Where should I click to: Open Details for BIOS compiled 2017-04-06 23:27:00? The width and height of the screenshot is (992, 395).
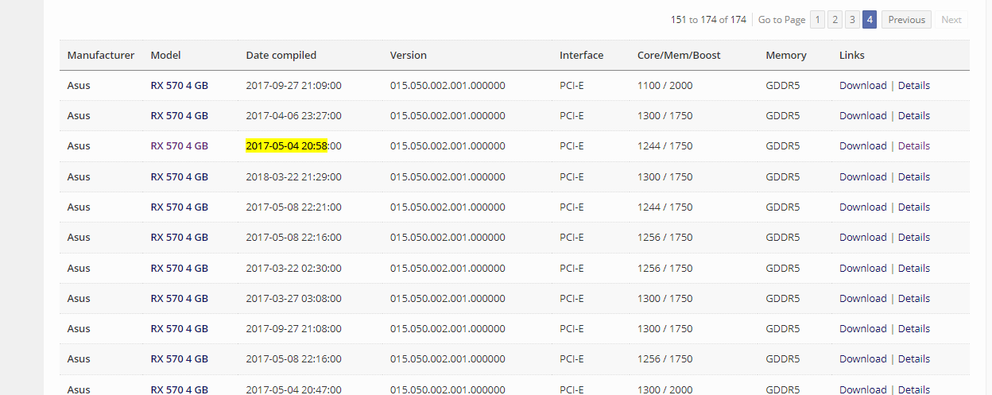(x=913, y=116)
